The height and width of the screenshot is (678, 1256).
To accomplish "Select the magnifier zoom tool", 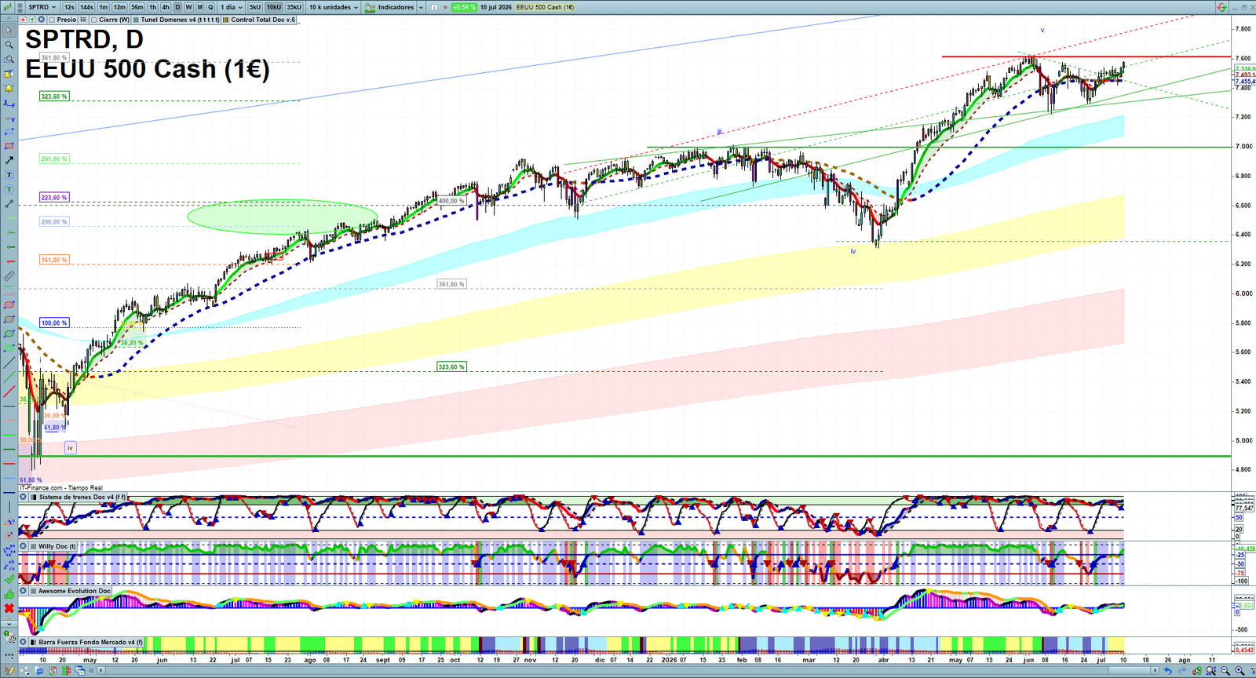I will click(x=9, y=45).
